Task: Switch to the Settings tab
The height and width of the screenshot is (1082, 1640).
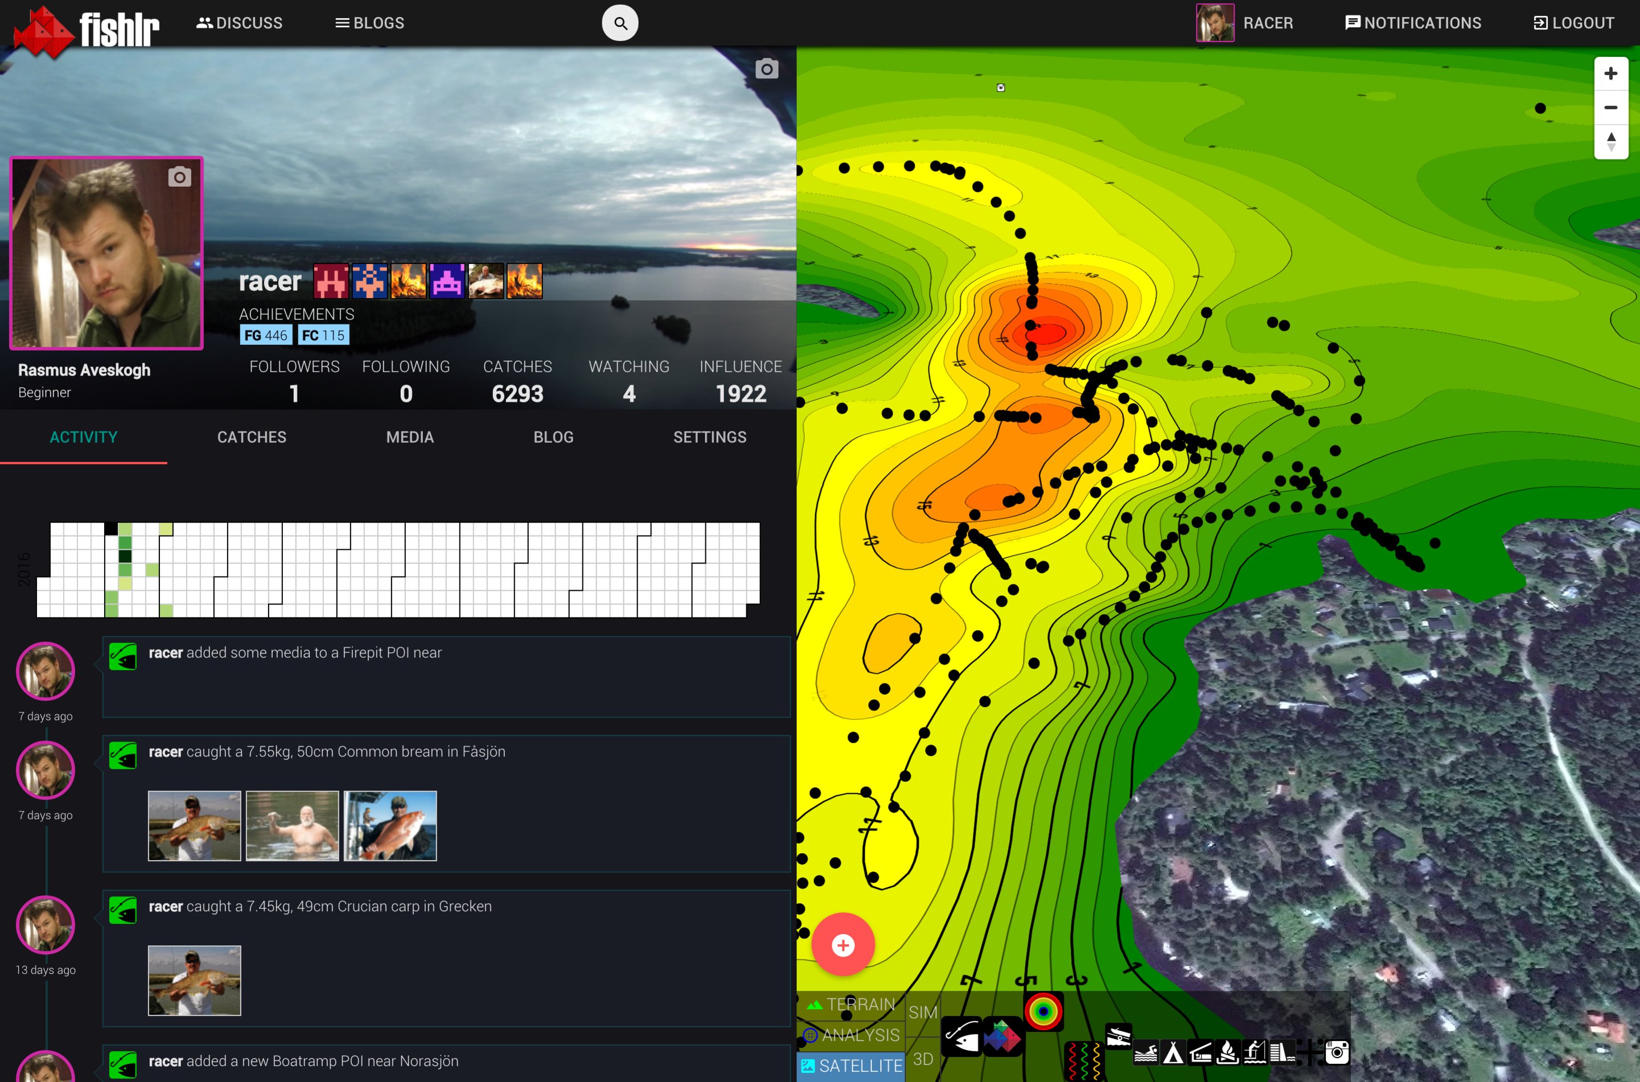Action: click(709, 438)
